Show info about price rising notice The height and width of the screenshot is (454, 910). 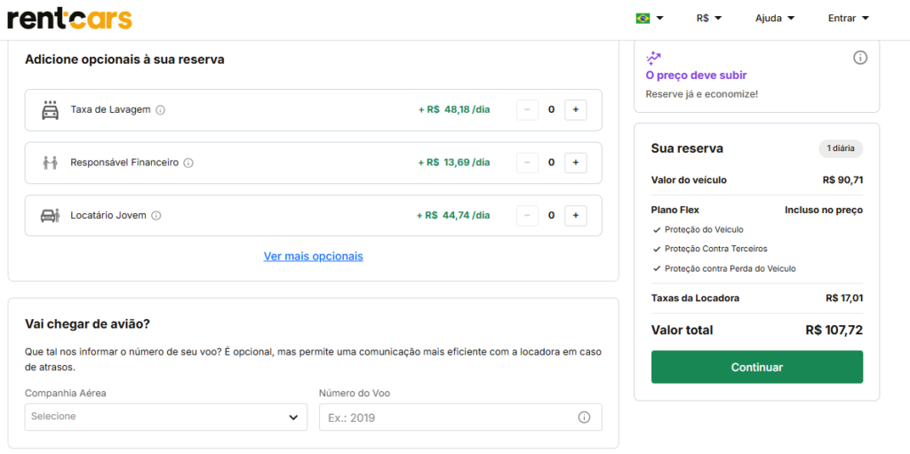coord(860,58)
